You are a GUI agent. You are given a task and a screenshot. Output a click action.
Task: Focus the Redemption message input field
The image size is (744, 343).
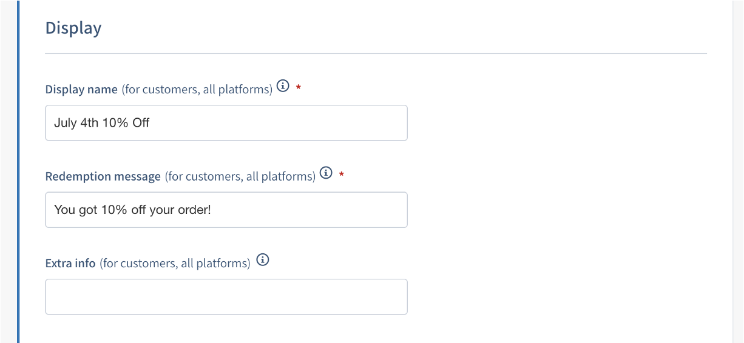click(226, 210)
